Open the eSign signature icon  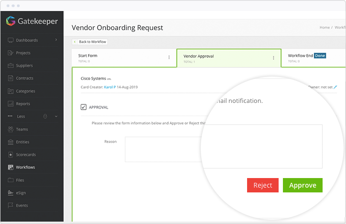(x=11, y=193)
